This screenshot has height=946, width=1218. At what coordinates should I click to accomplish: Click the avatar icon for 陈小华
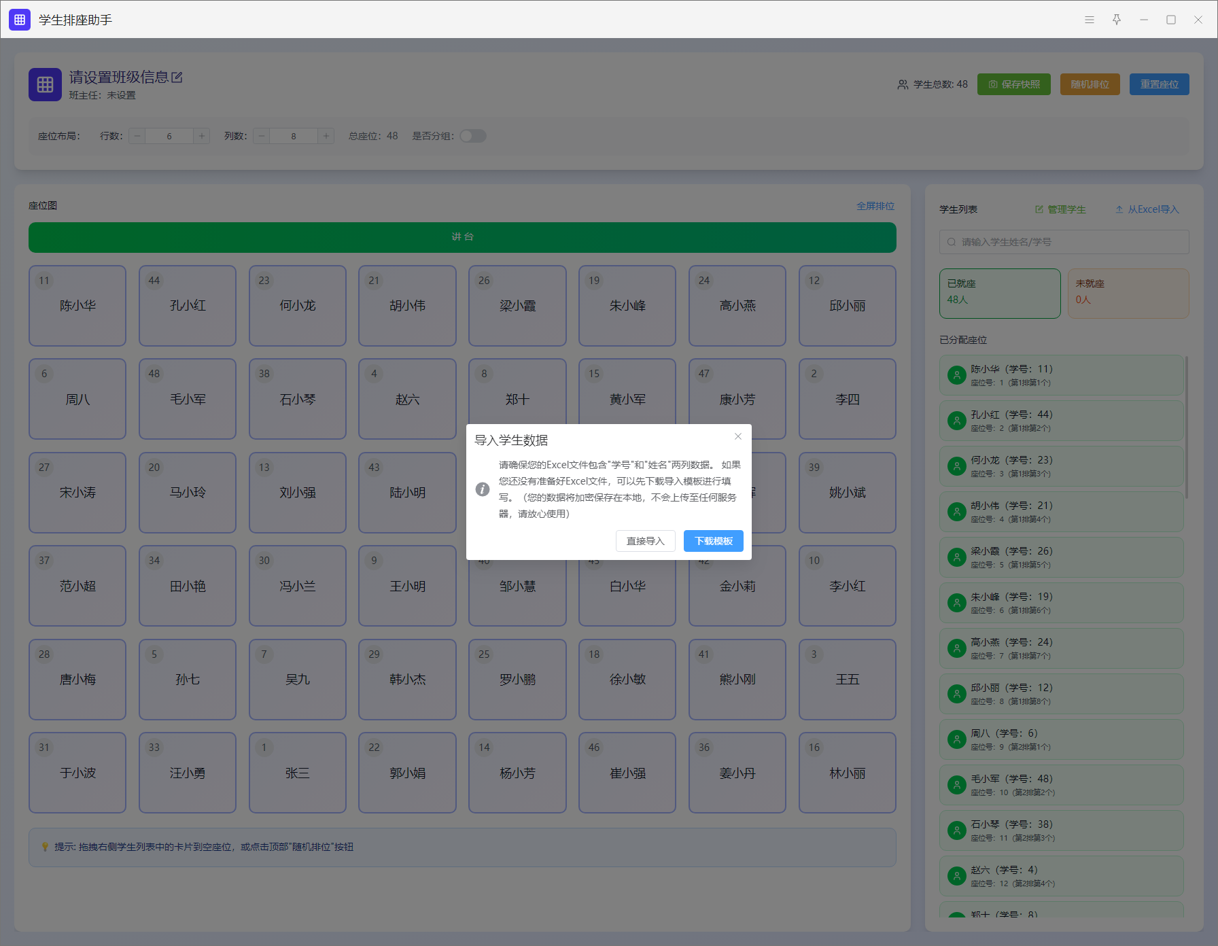coord(957,375)
